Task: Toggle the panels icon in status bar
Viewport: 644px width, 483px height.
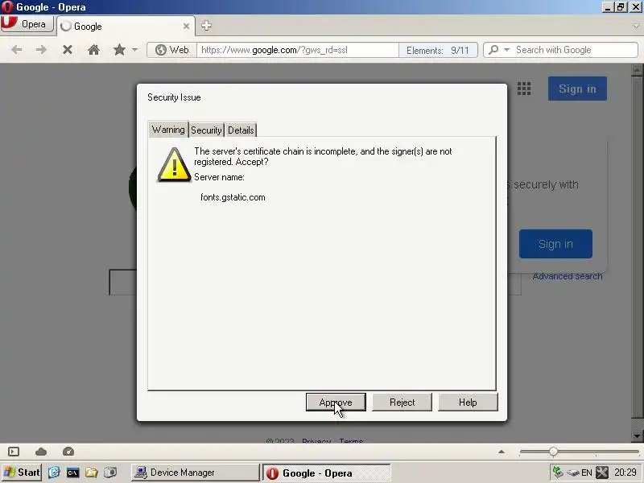Action: tap(14, 452)
